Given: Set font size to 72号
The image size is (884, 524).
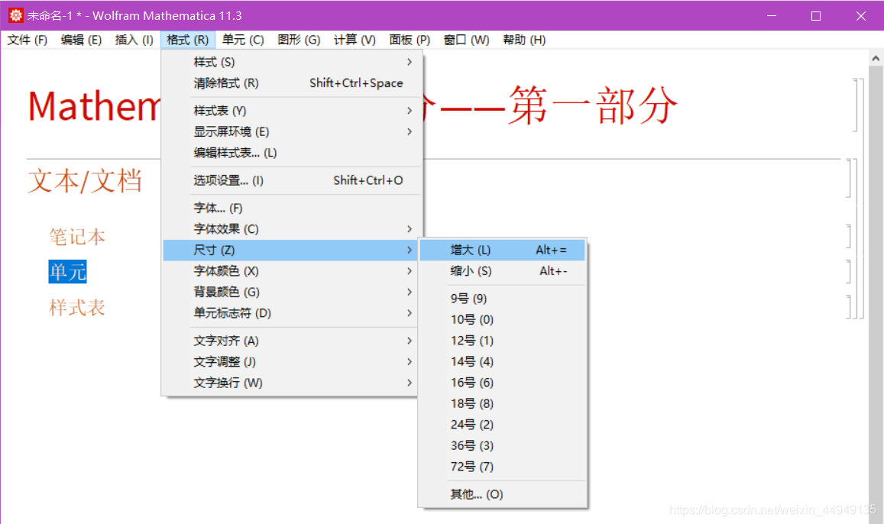Looking at the screenshot, I should tap(502, 467).
